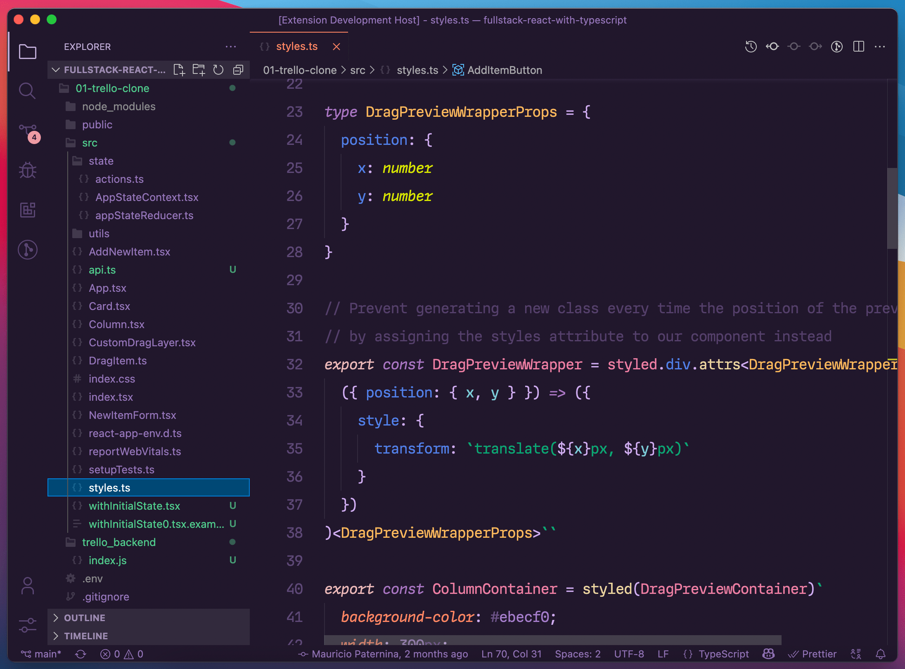
Task: Collapse the 01-trello-clone folder
Action: pyautogui.click(x=149, y=88)
